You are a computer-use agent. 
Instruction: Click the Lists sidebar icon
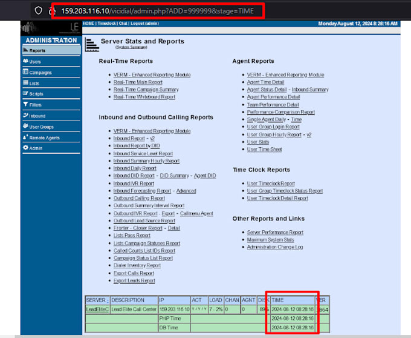tap(25, 83)
